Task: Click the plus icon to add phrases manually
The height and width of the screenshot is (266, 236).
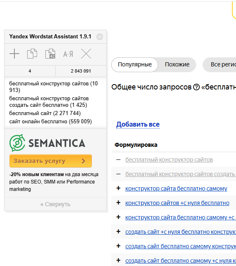Action: coord(14,54)
